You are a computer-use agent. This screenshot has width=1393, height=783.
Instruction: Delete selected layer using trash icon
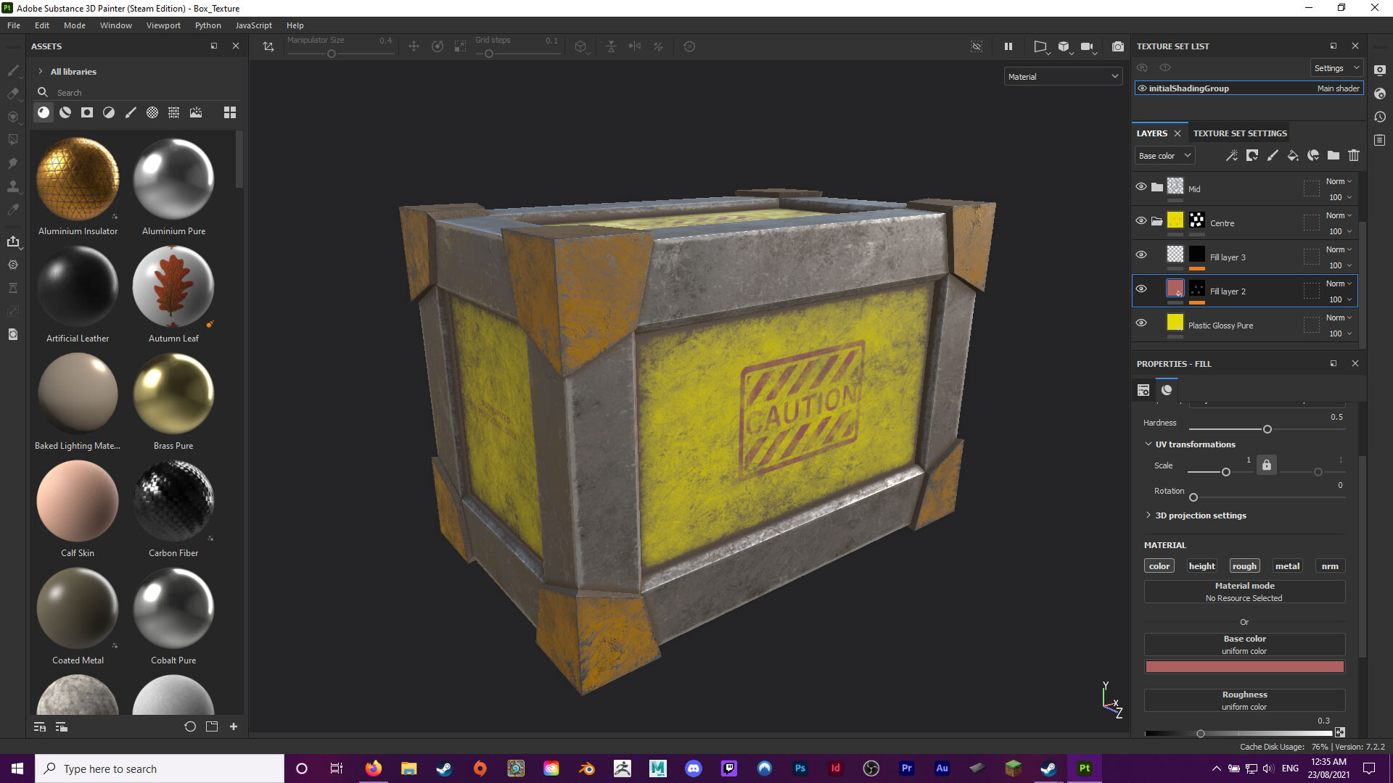tap(1354, 155)
